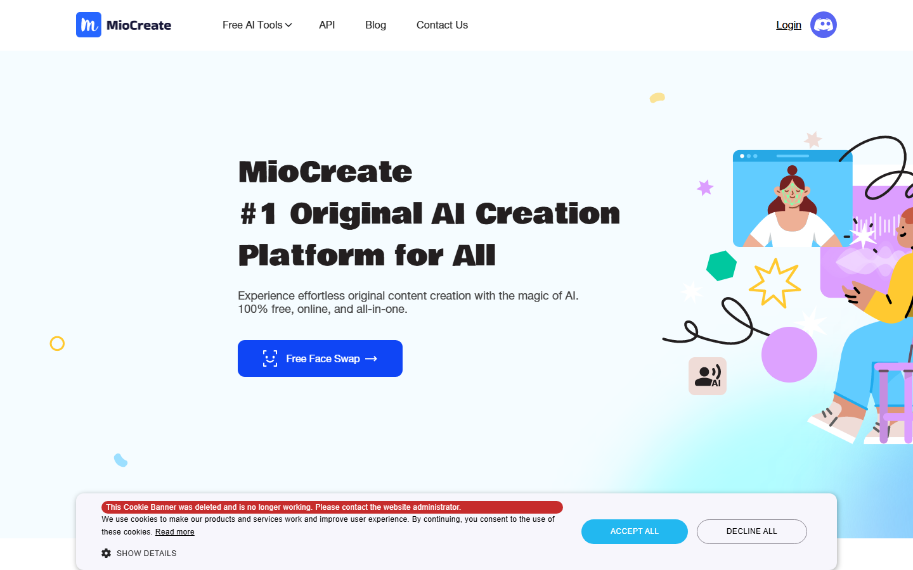Click the gear icon beside Show Details
Image resolution: width=913 pixels, height=570 pixels.
[106, 554]
